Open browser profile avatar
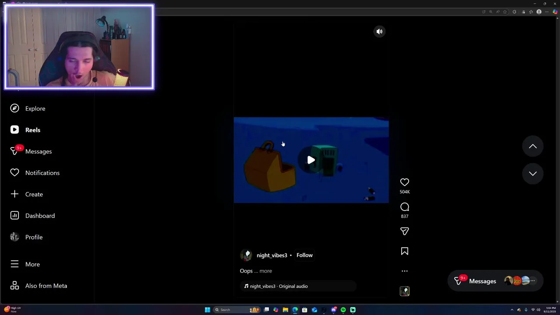This screenshot has width=560, height=315. click(x=539, y=12)
